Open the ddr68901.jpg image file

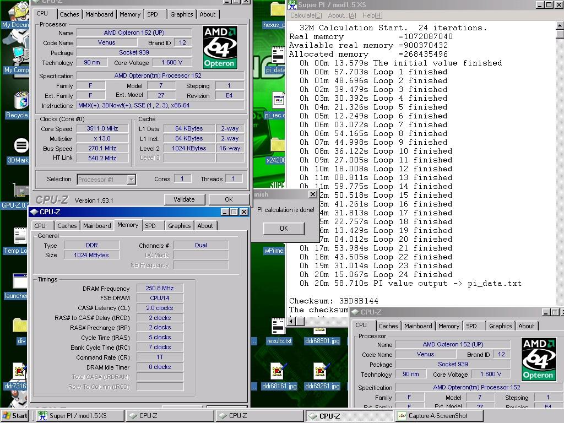click(x=320, y=331)
